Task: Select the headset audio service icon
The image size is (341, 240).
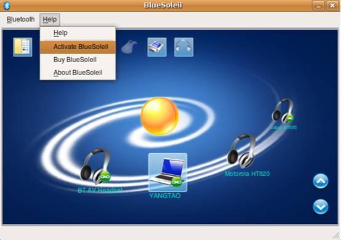Action: (184, 47)
